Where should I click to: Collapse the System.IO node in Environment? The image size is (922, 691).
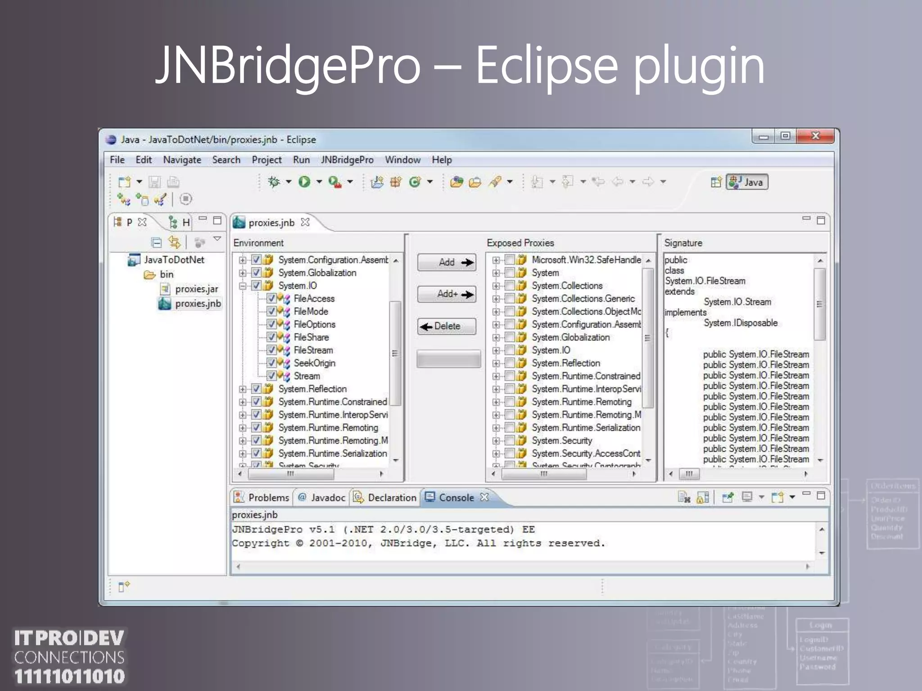pos(243,286)
